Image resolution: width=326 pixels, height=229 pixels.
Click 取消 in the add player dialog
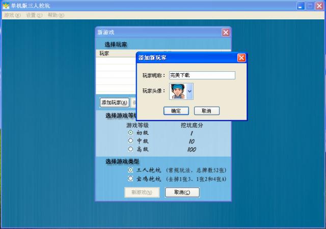pyautogui.click(x=206, y=110)
